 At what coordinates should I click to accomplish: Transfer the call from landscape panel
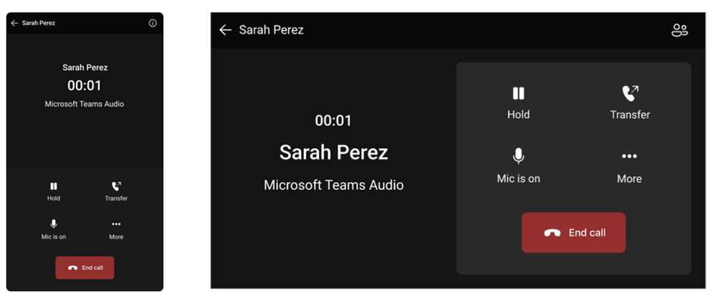click(x=629, y=93)
